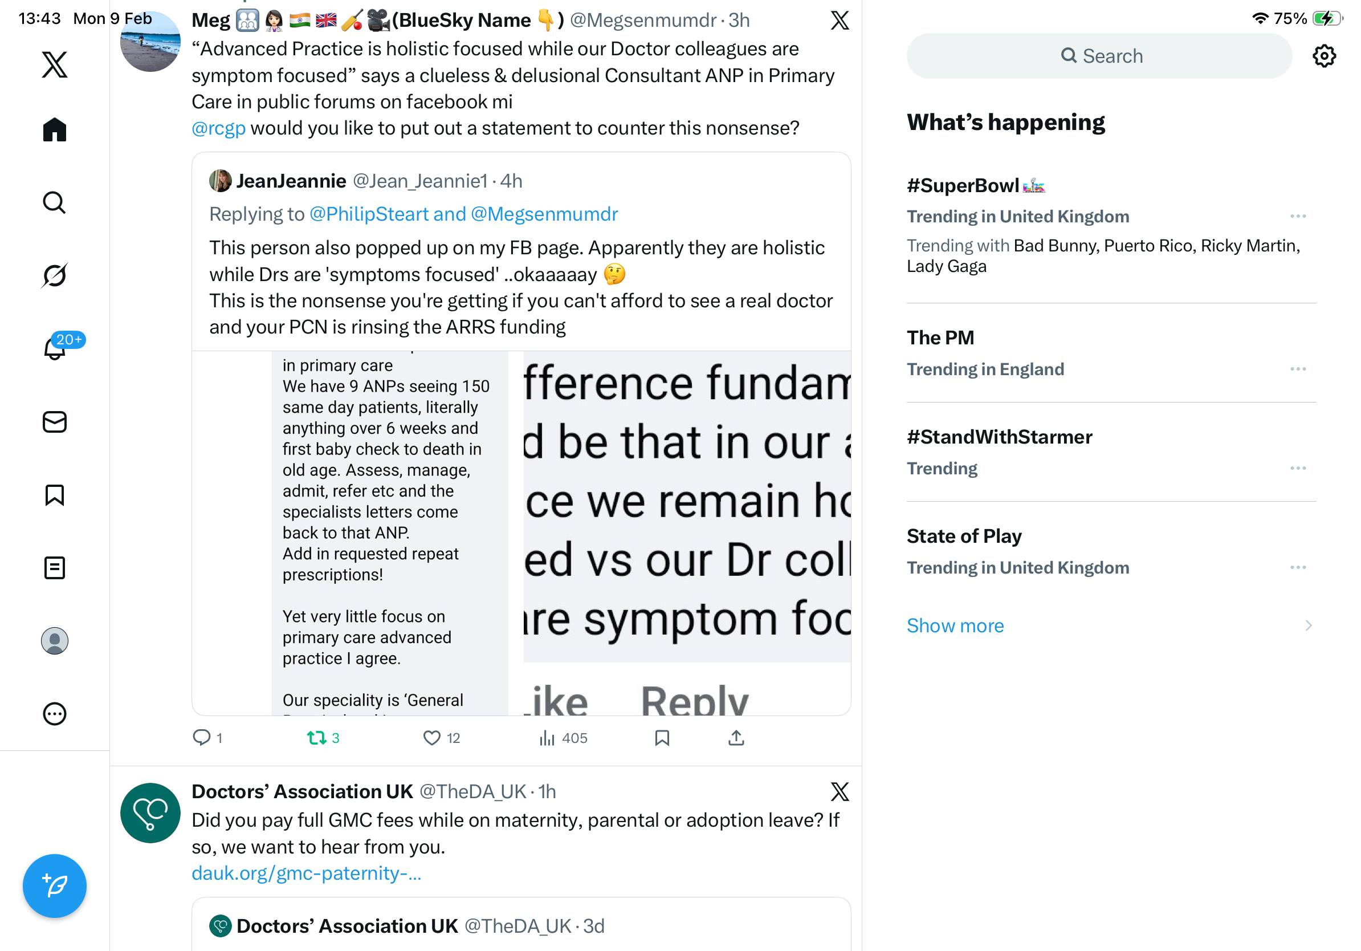The image size is (1361, 951).
Task: Share Meg's post via share icon
Action: (736, 738)
